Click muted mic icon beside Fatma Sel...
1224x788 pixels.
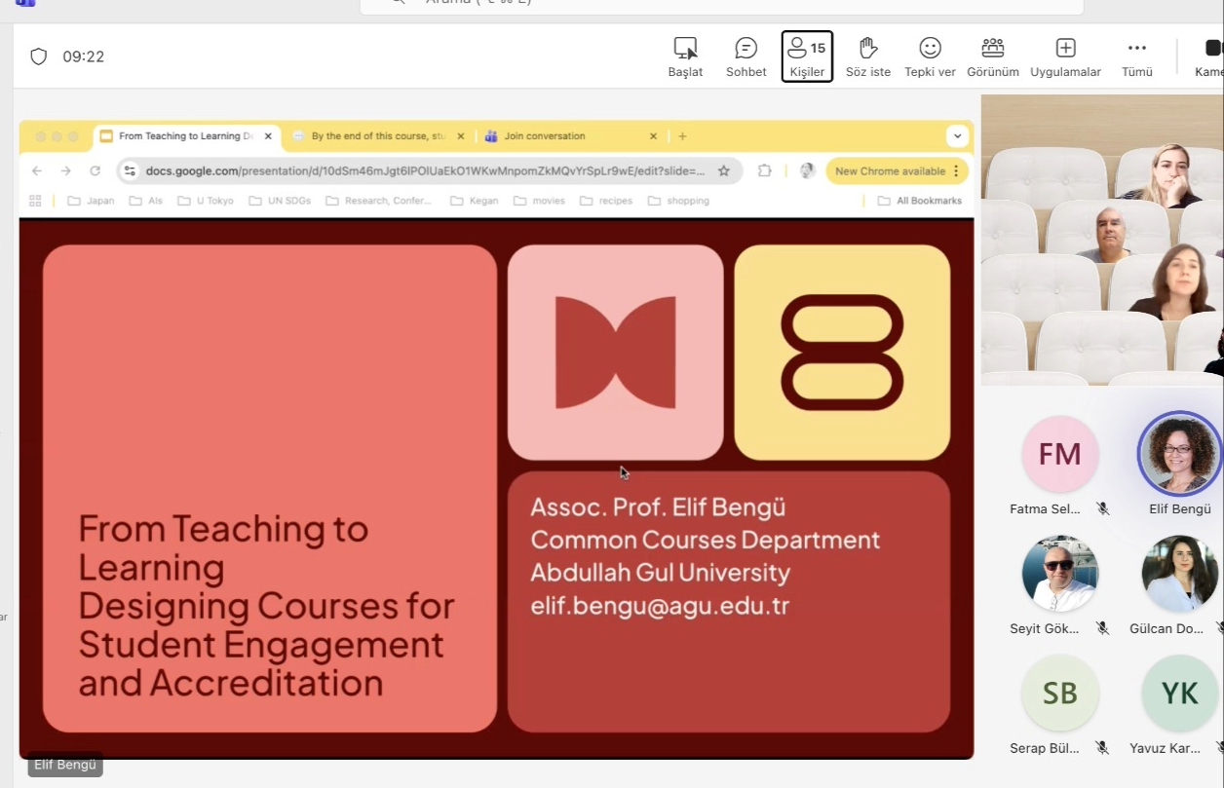coord(1102,508)
